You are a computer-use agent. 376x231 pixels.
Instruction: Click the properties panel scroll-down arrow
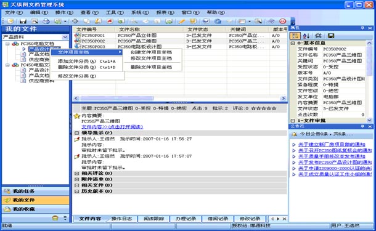pyautogui.click(x=369, y=120)
